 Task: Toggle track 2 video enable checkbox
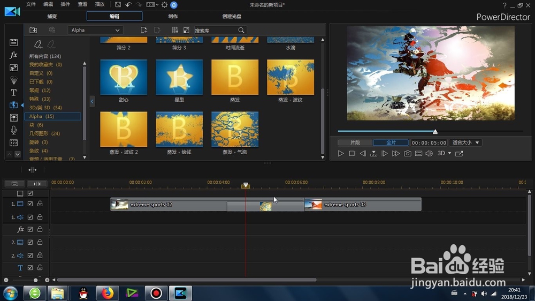(30, 242)
